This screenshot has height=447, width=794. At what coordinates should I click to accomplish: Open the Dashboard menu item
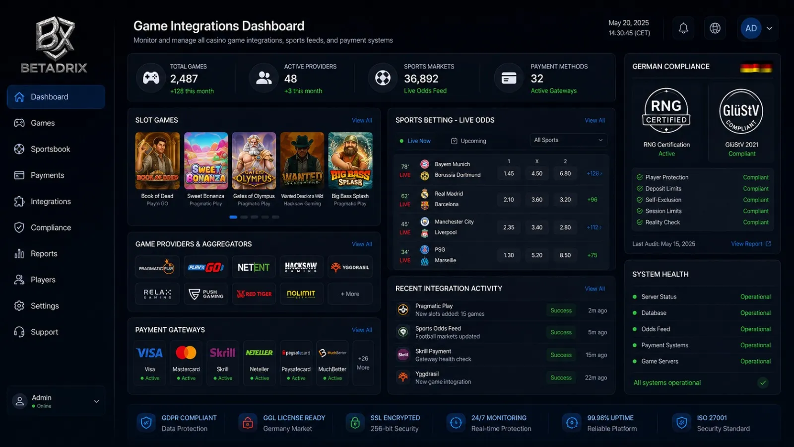tap(56, 97)
